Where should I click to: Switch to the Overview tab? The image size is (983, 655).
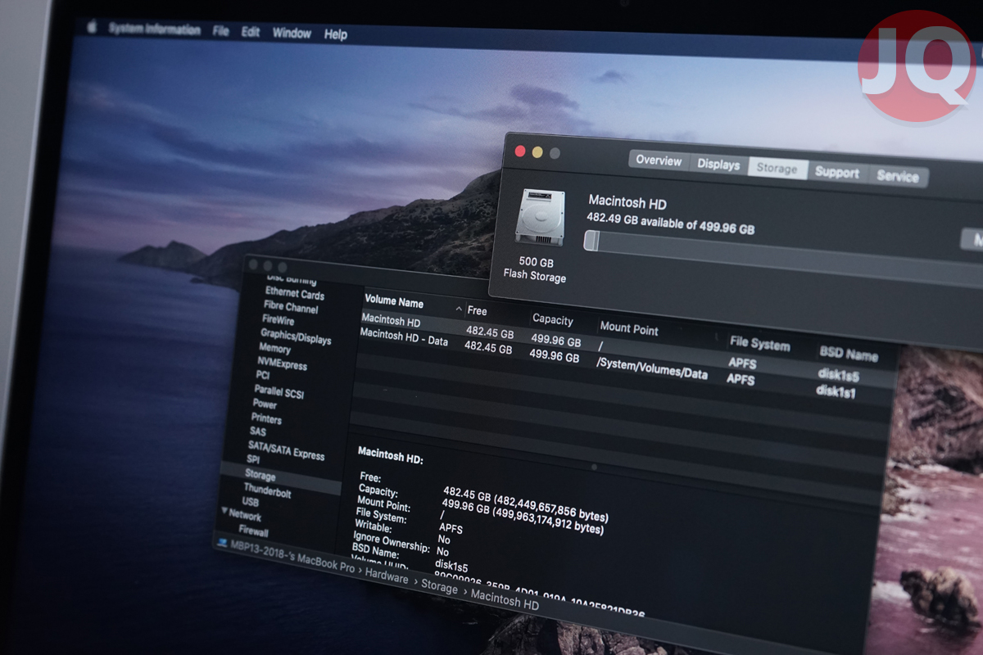(659, 160)
